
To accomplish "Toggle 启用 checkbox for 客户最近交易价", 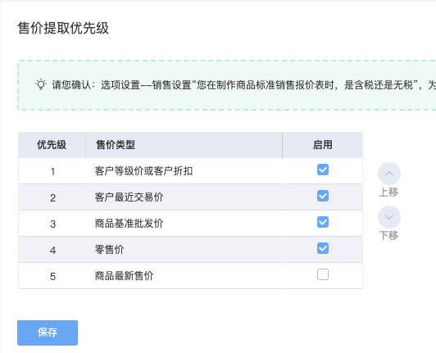I will pyautogui.click(x=323, y=196).
